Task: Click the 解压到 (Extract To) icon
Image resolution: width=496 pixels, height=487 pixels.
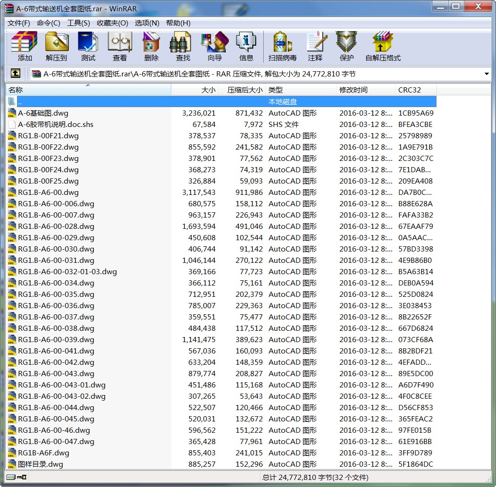Action: click(57, 46)
